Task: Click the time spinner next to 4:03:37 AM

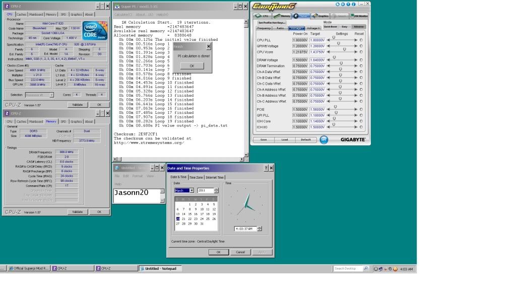Action: tap(260, 229)
